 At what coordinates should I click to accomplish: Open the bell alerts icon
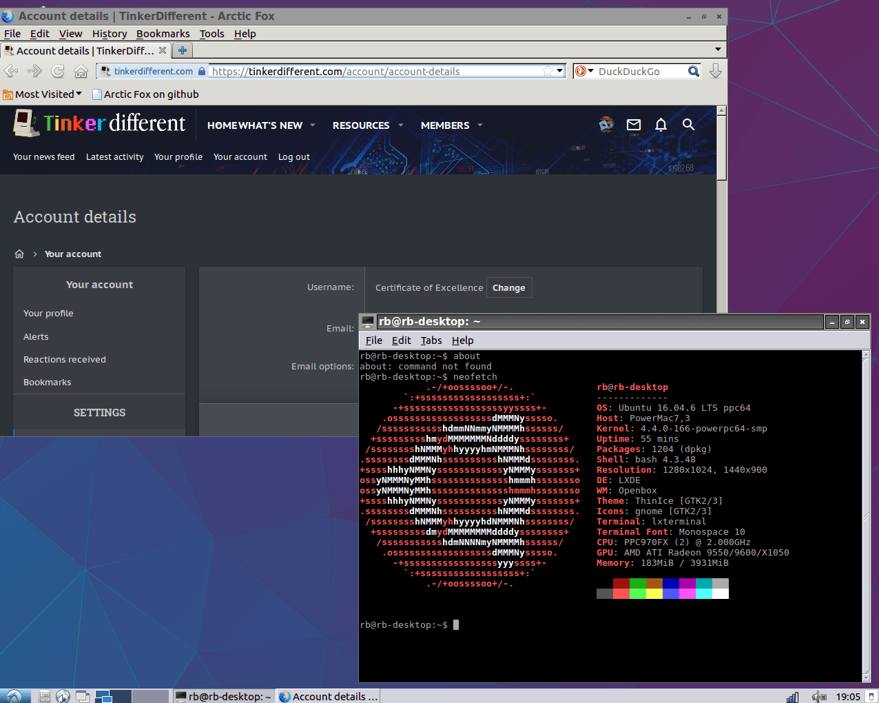[x=661, y=125]
